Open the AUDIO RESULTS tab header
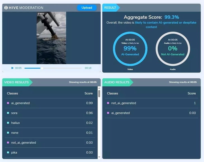Viewport: 204px width, 162px height. [x=117, y=82]
